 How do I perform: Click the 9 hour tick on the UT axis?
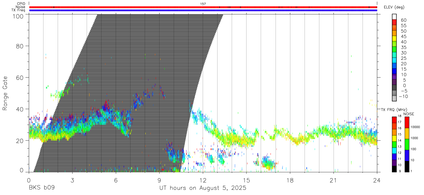tap(159, 180)
